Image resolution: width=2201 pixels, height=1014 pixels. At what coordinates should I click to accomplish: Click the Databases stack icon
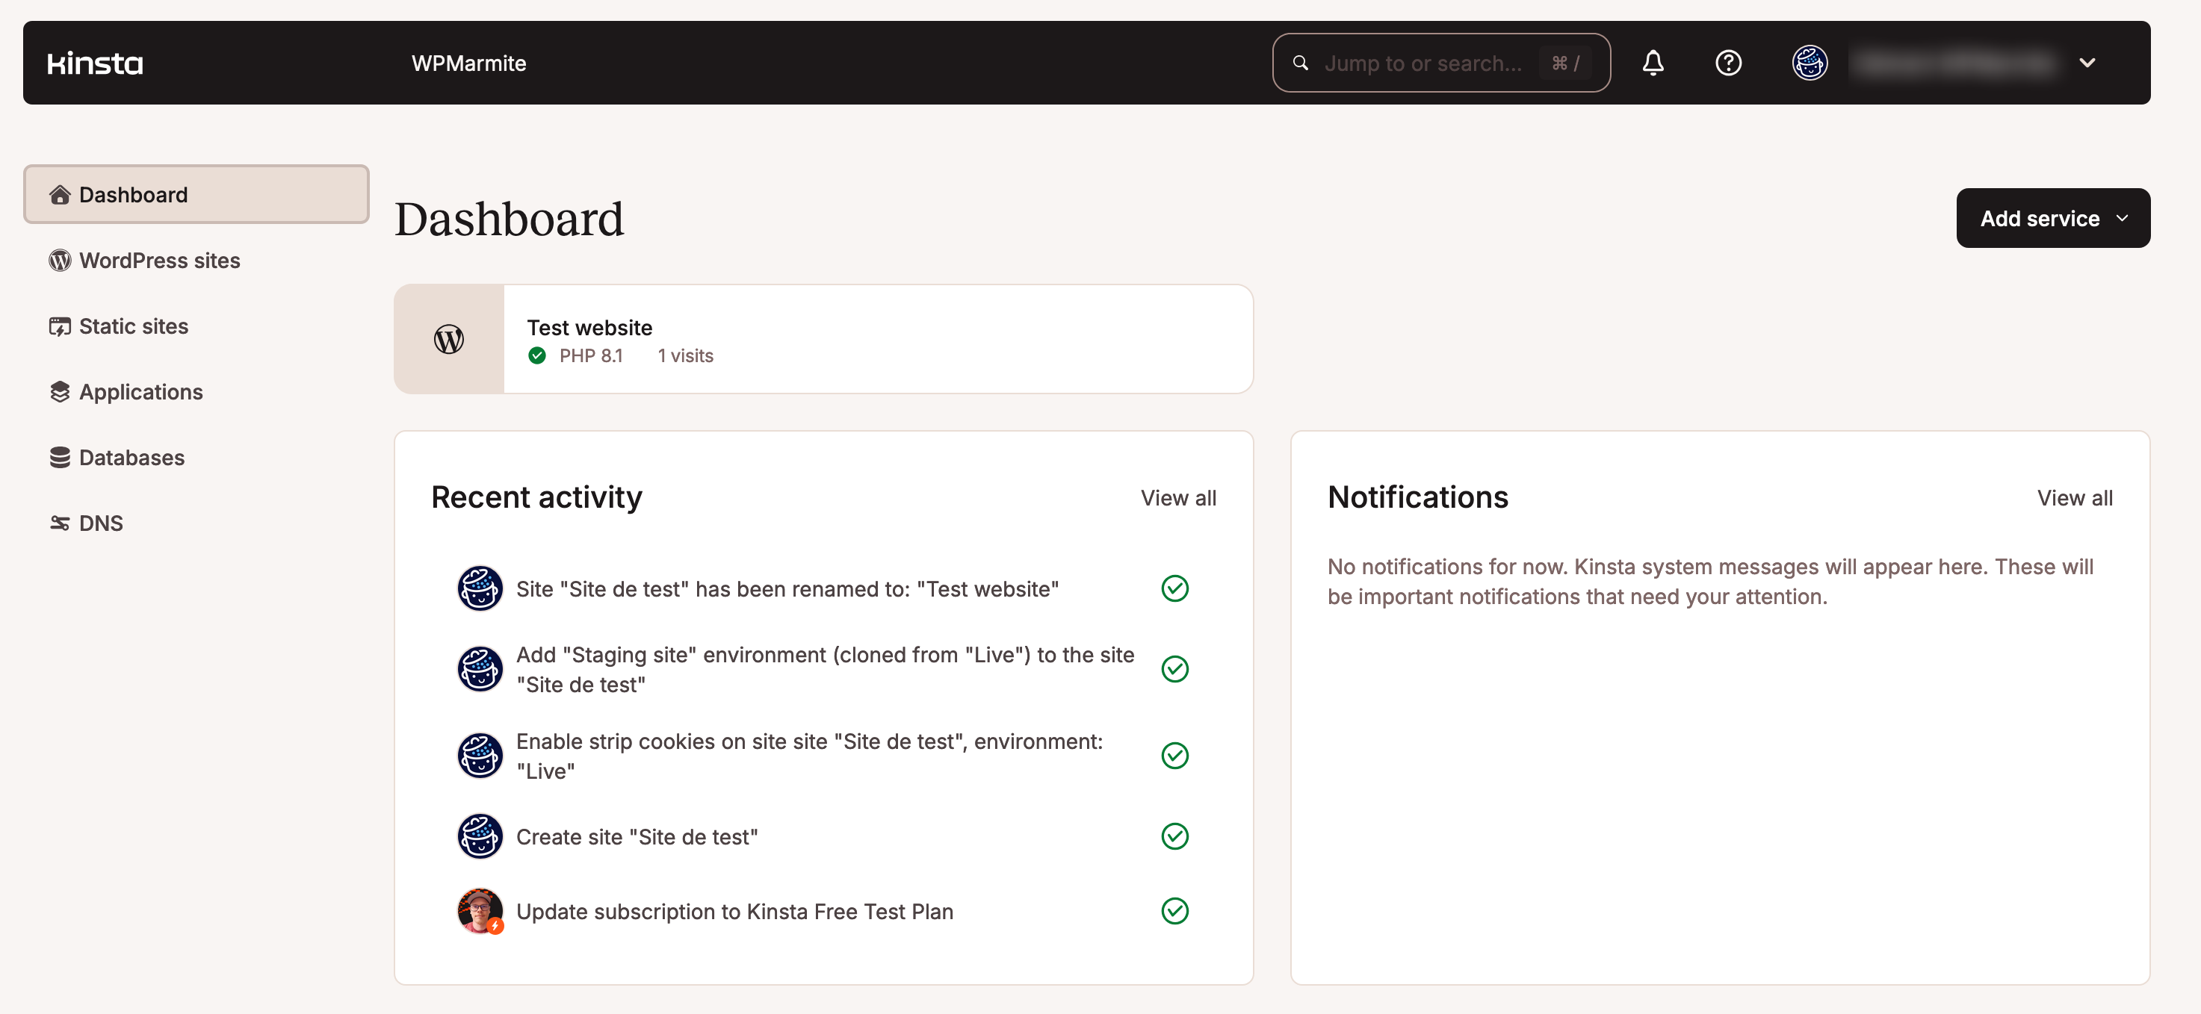59,458
